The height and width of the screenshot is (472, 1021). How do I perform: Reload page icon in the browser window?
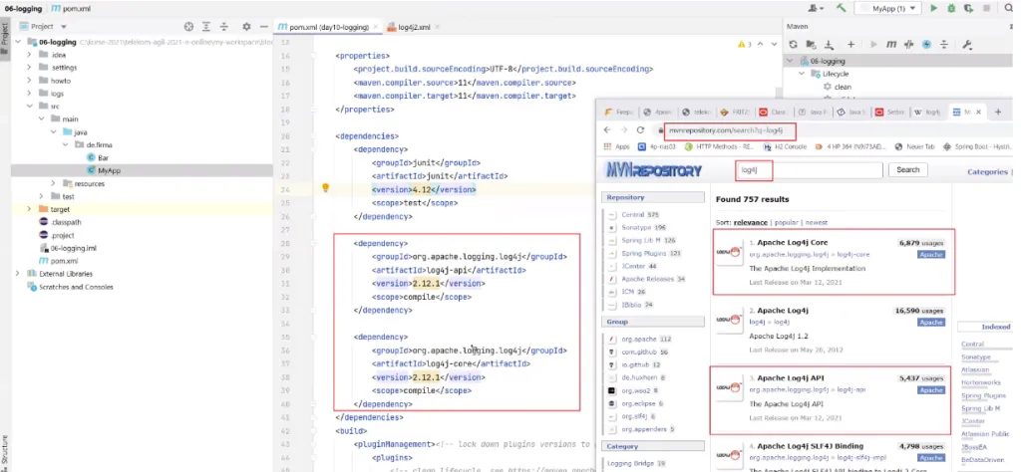tap(640, 130)
